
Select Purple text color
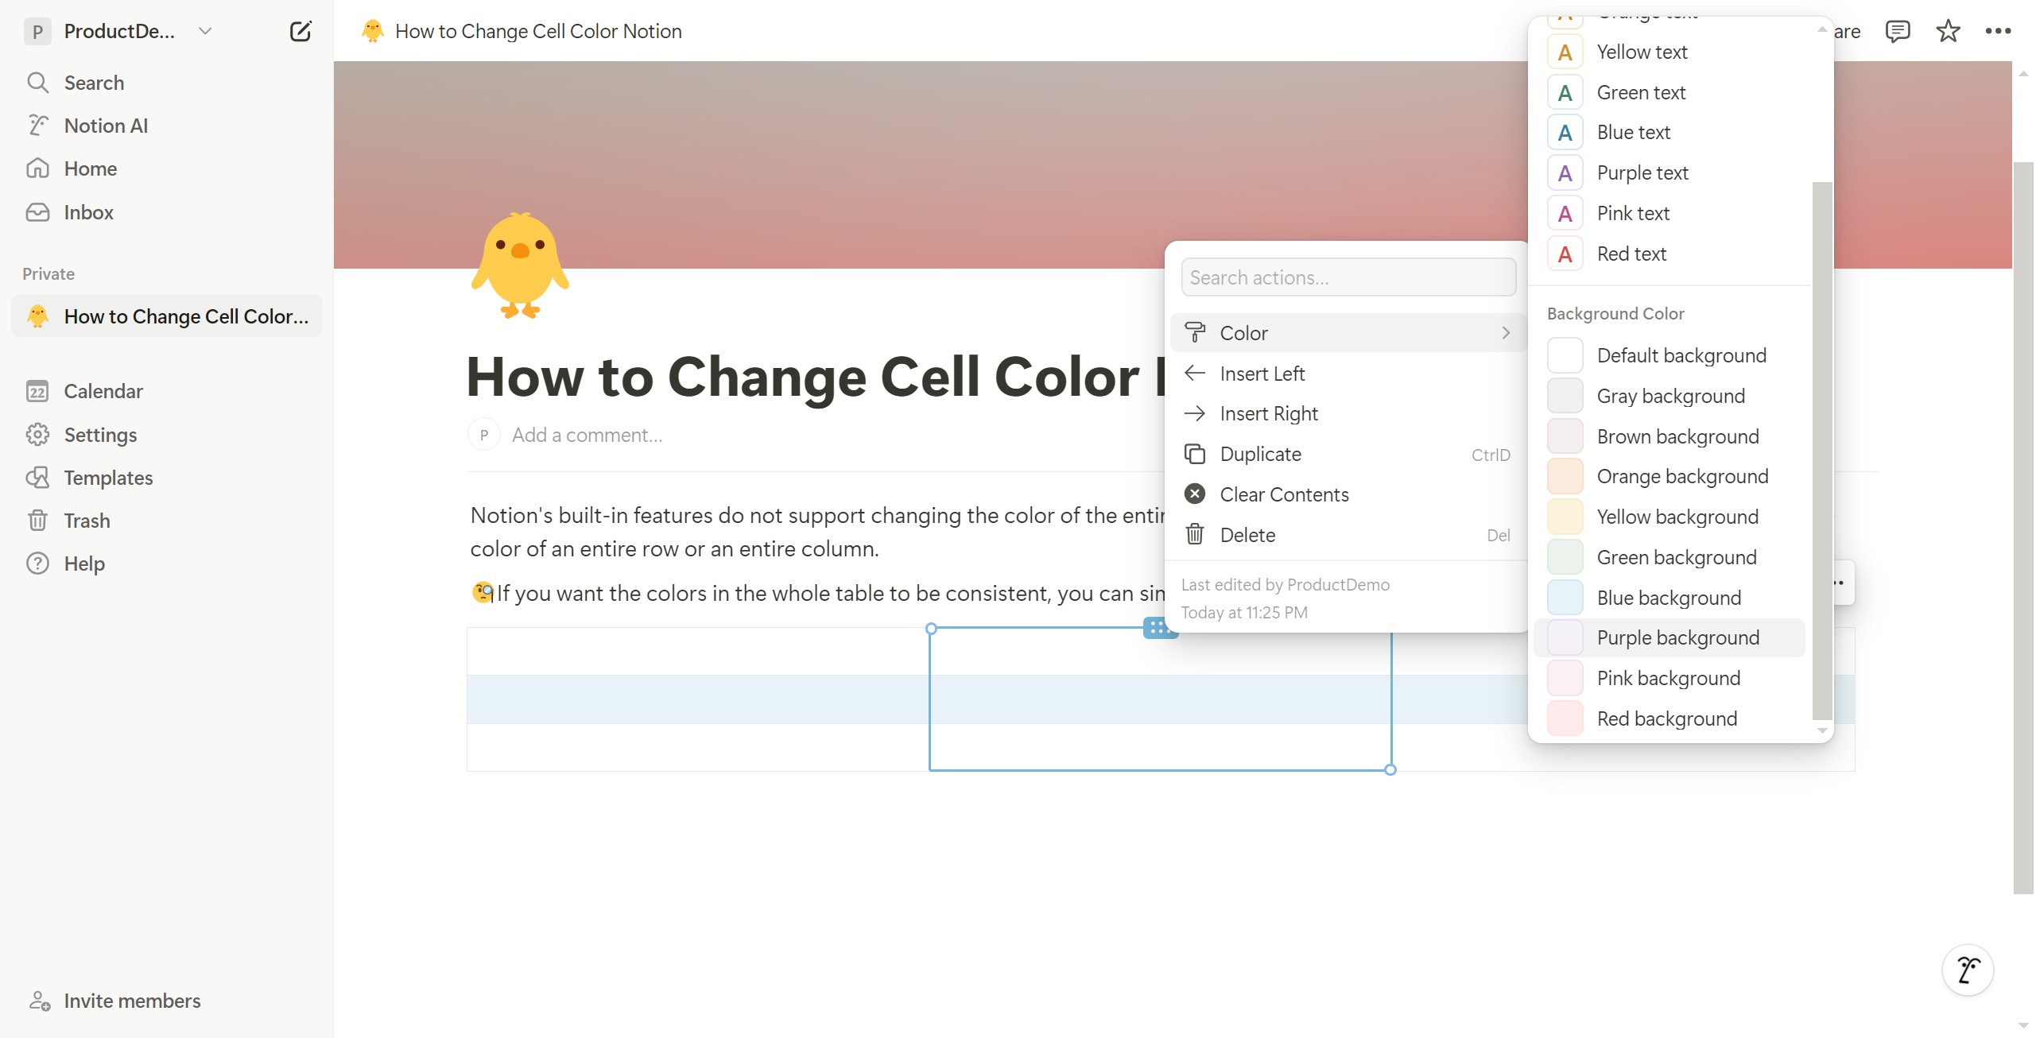point(1670,173)
